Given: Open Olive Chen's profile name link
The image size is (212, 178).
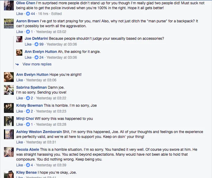Looking at the screenshot, I should (x=26, y=3).
